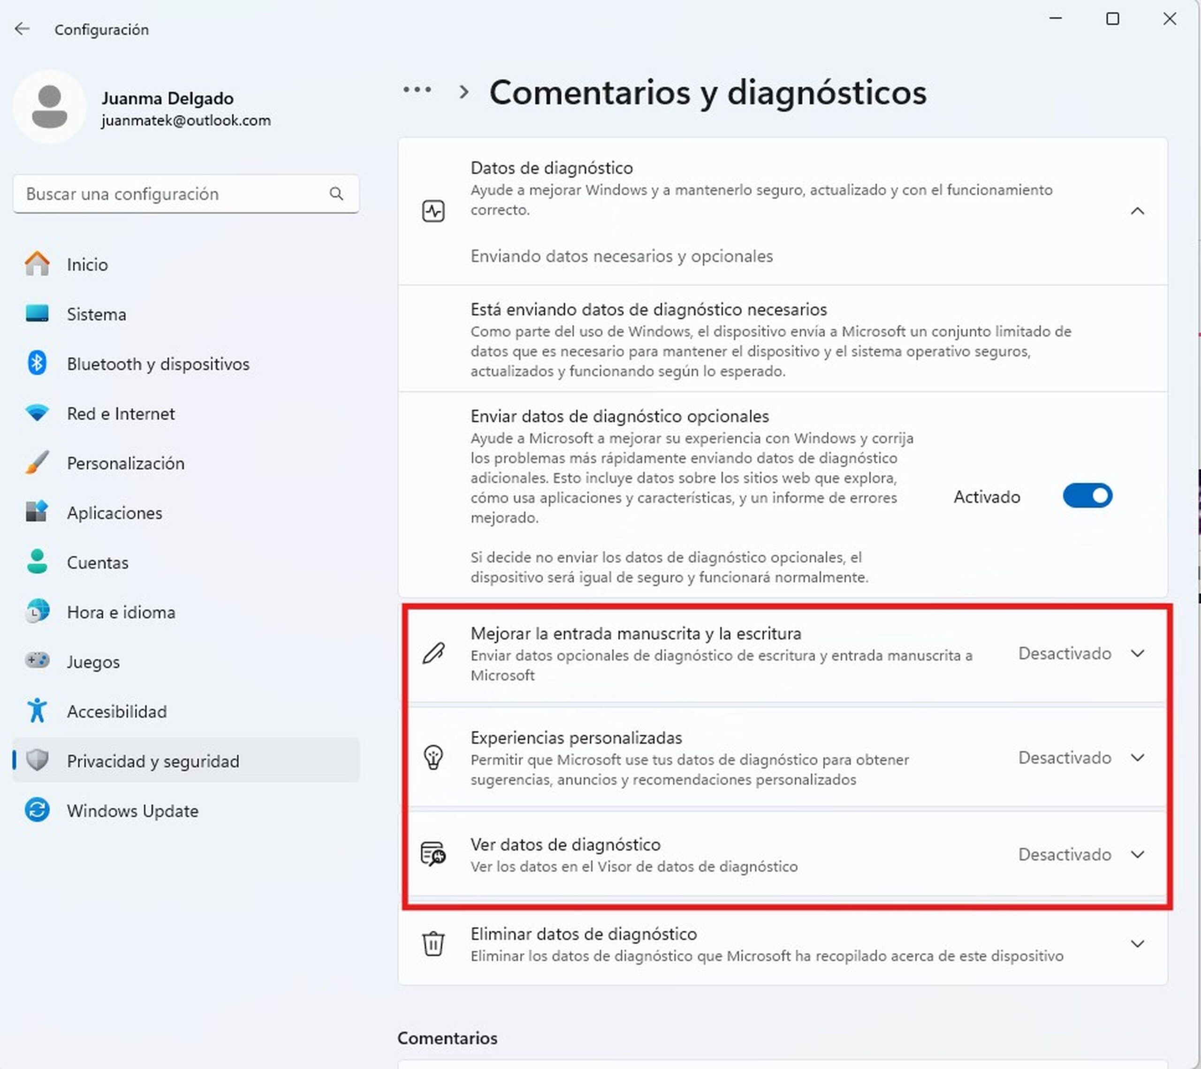Image resolution: width=1201 pixels, height=1069 pixels.
Task: Click the Bluetooth icon in sidebar
Action: click(x=37, y=363)
